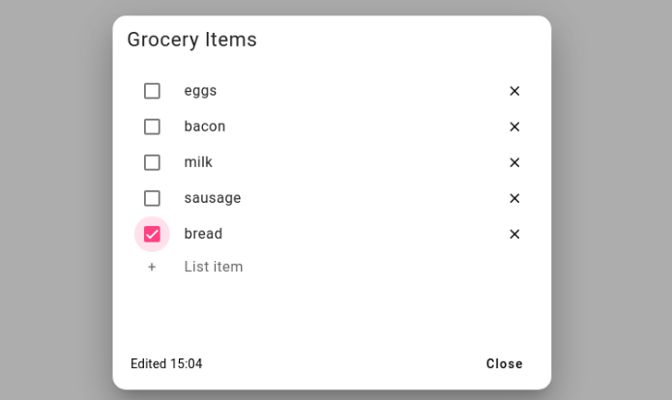The image size is (672, 400).
Task: Remove bacon using its X icon
Action: point(514,127)
